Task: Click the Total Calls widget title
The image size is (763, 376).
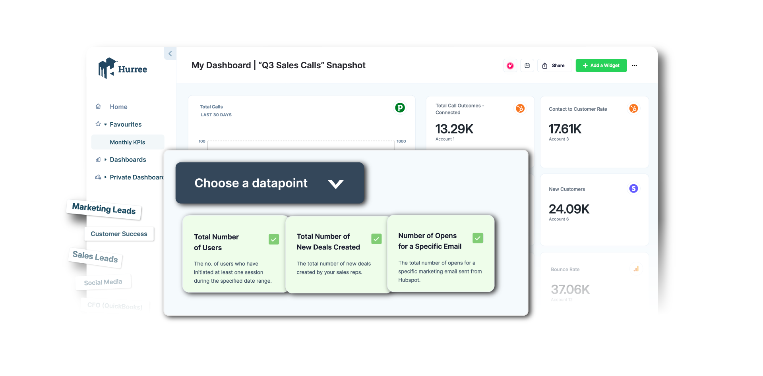Action: (211, 107)
